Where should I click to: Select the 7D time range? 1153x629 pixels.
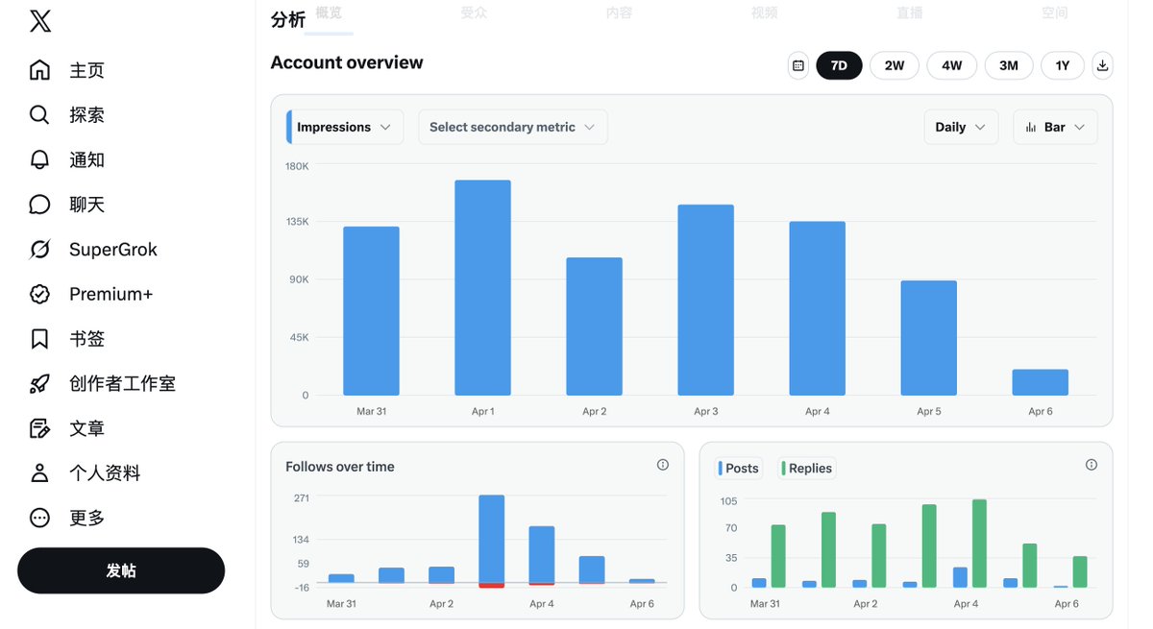point(839,65)
